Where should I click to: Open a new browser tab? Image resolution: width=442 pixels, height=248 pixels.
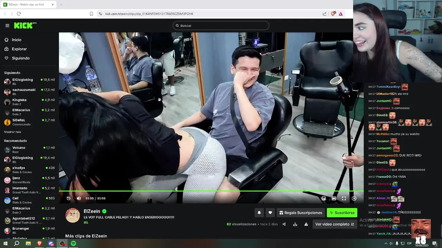pos(61,4)
